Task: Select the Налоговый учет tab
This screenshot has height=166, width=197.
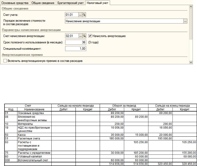Action: [98, 3]
